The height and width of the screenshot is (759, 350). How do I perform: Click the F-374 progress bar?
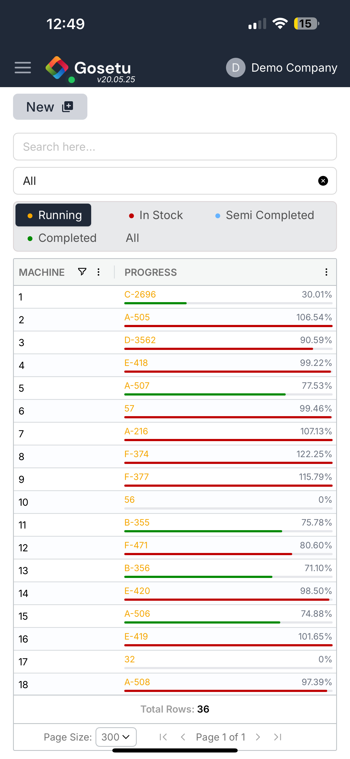point(228,463)
